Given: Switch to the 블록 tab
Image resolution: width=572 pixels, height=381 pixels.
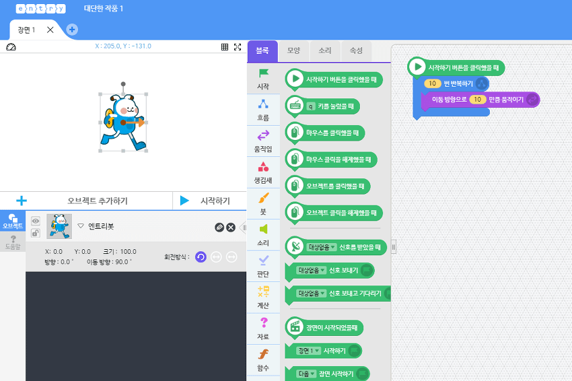Looking at the screenshot, I should pos(262,50).
